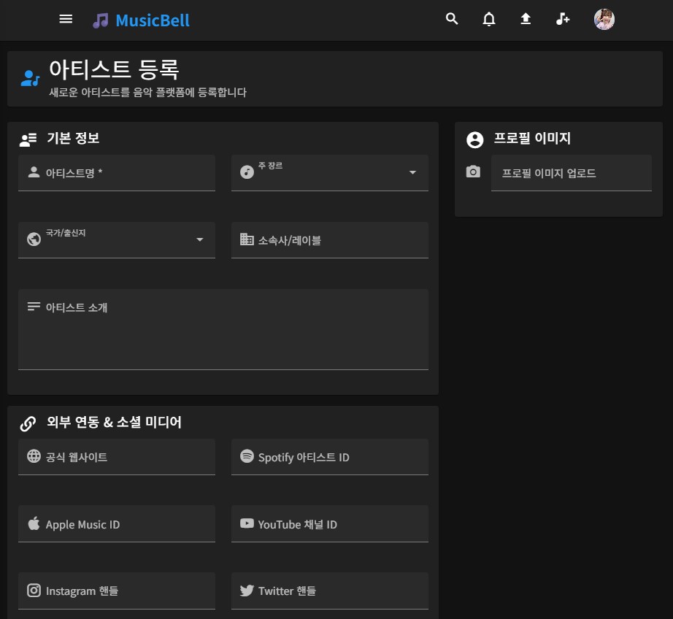
Task: Click the MusicBell logo link
Action: 142,20
